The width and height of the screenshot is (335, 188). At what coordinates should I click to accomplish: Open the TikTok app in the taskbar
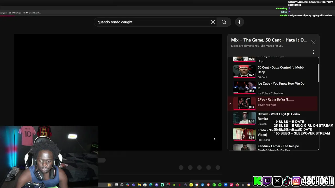pyautogui.click(x=231, y=185)
